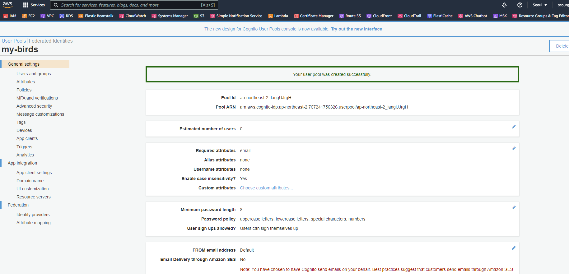Image resolution: width=569 pixels, height=274 pixels.
Task: Open the Services grid menu
Action: (x=34, y=5)
